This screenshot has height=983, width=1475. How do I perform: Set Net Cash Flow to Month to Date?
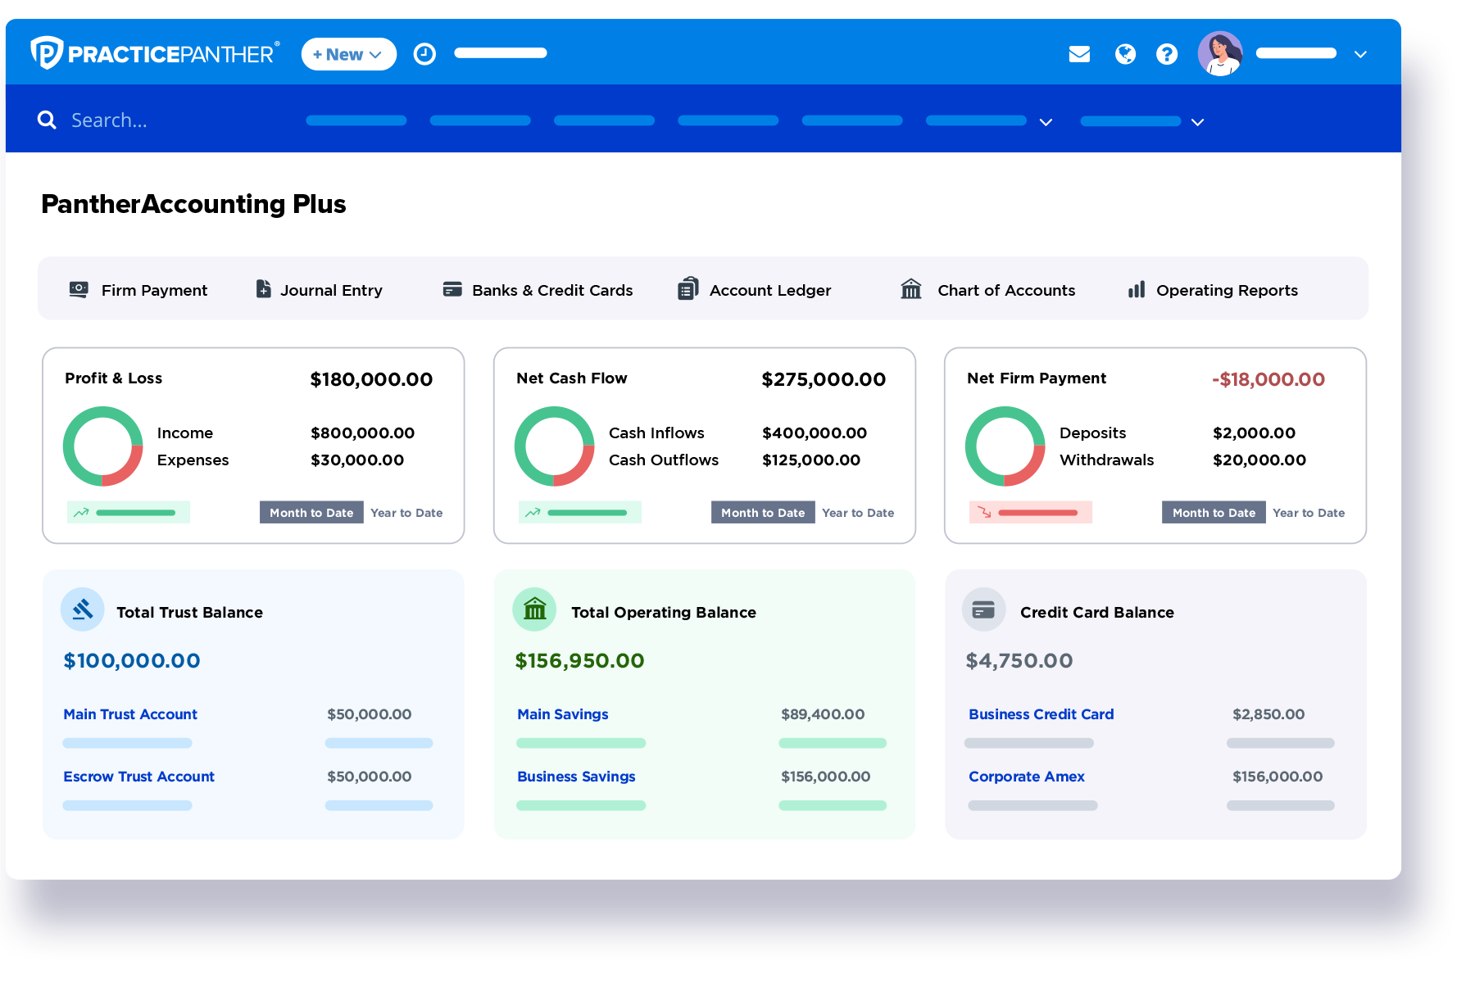pos(763,513)
